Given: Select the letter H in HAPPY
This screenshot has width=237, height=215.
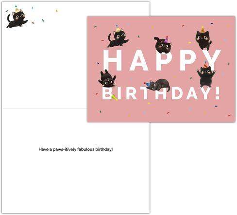Looking at the screenshot, I should pos(112,60).
